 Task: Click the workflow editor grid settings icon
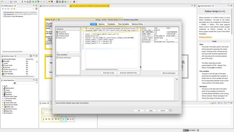pos(57,1)
